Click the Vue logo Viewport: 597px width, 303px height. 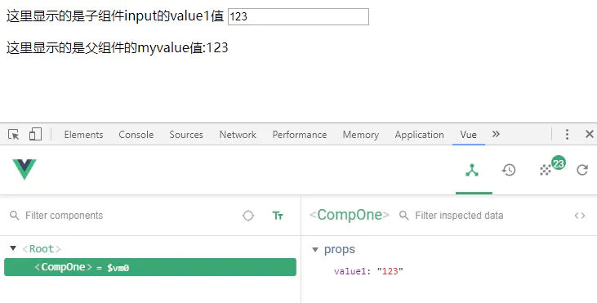25,169
